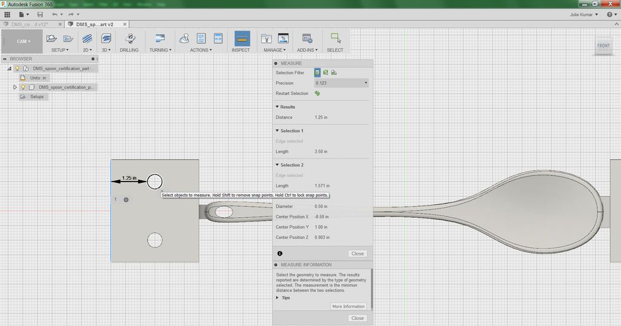The height and width of the screenshot is (326, 621).
Task: Toggle lightbulb visibility of root component
Action: pyautogui.click(x=18, y=68)
